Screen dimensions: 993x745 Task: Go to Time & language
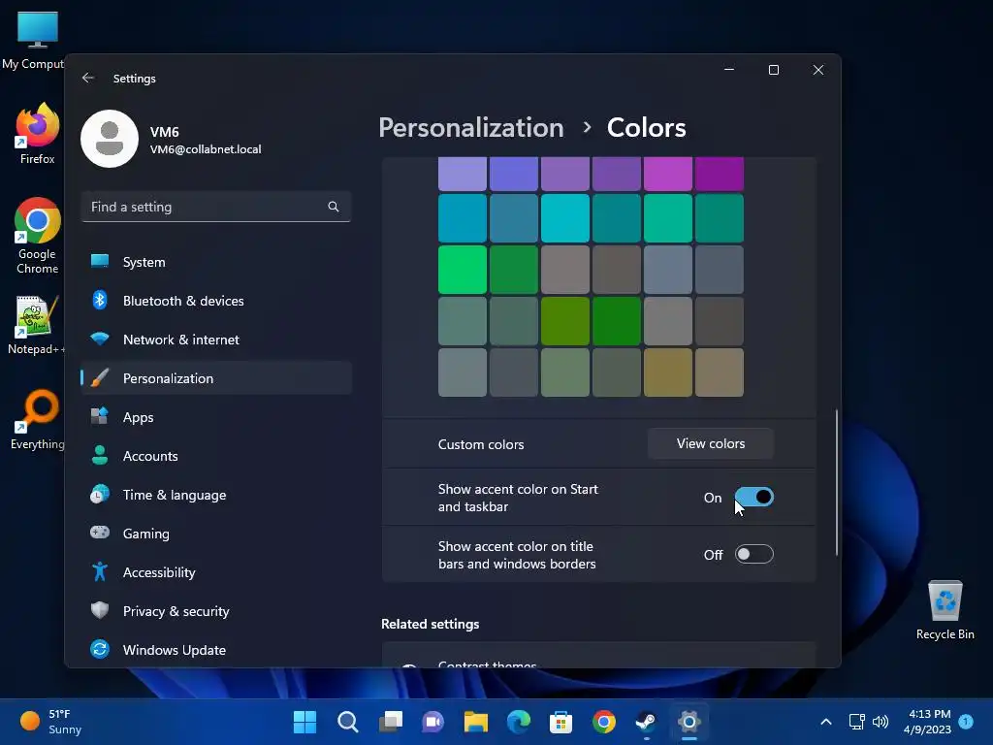tap(216, 495)
